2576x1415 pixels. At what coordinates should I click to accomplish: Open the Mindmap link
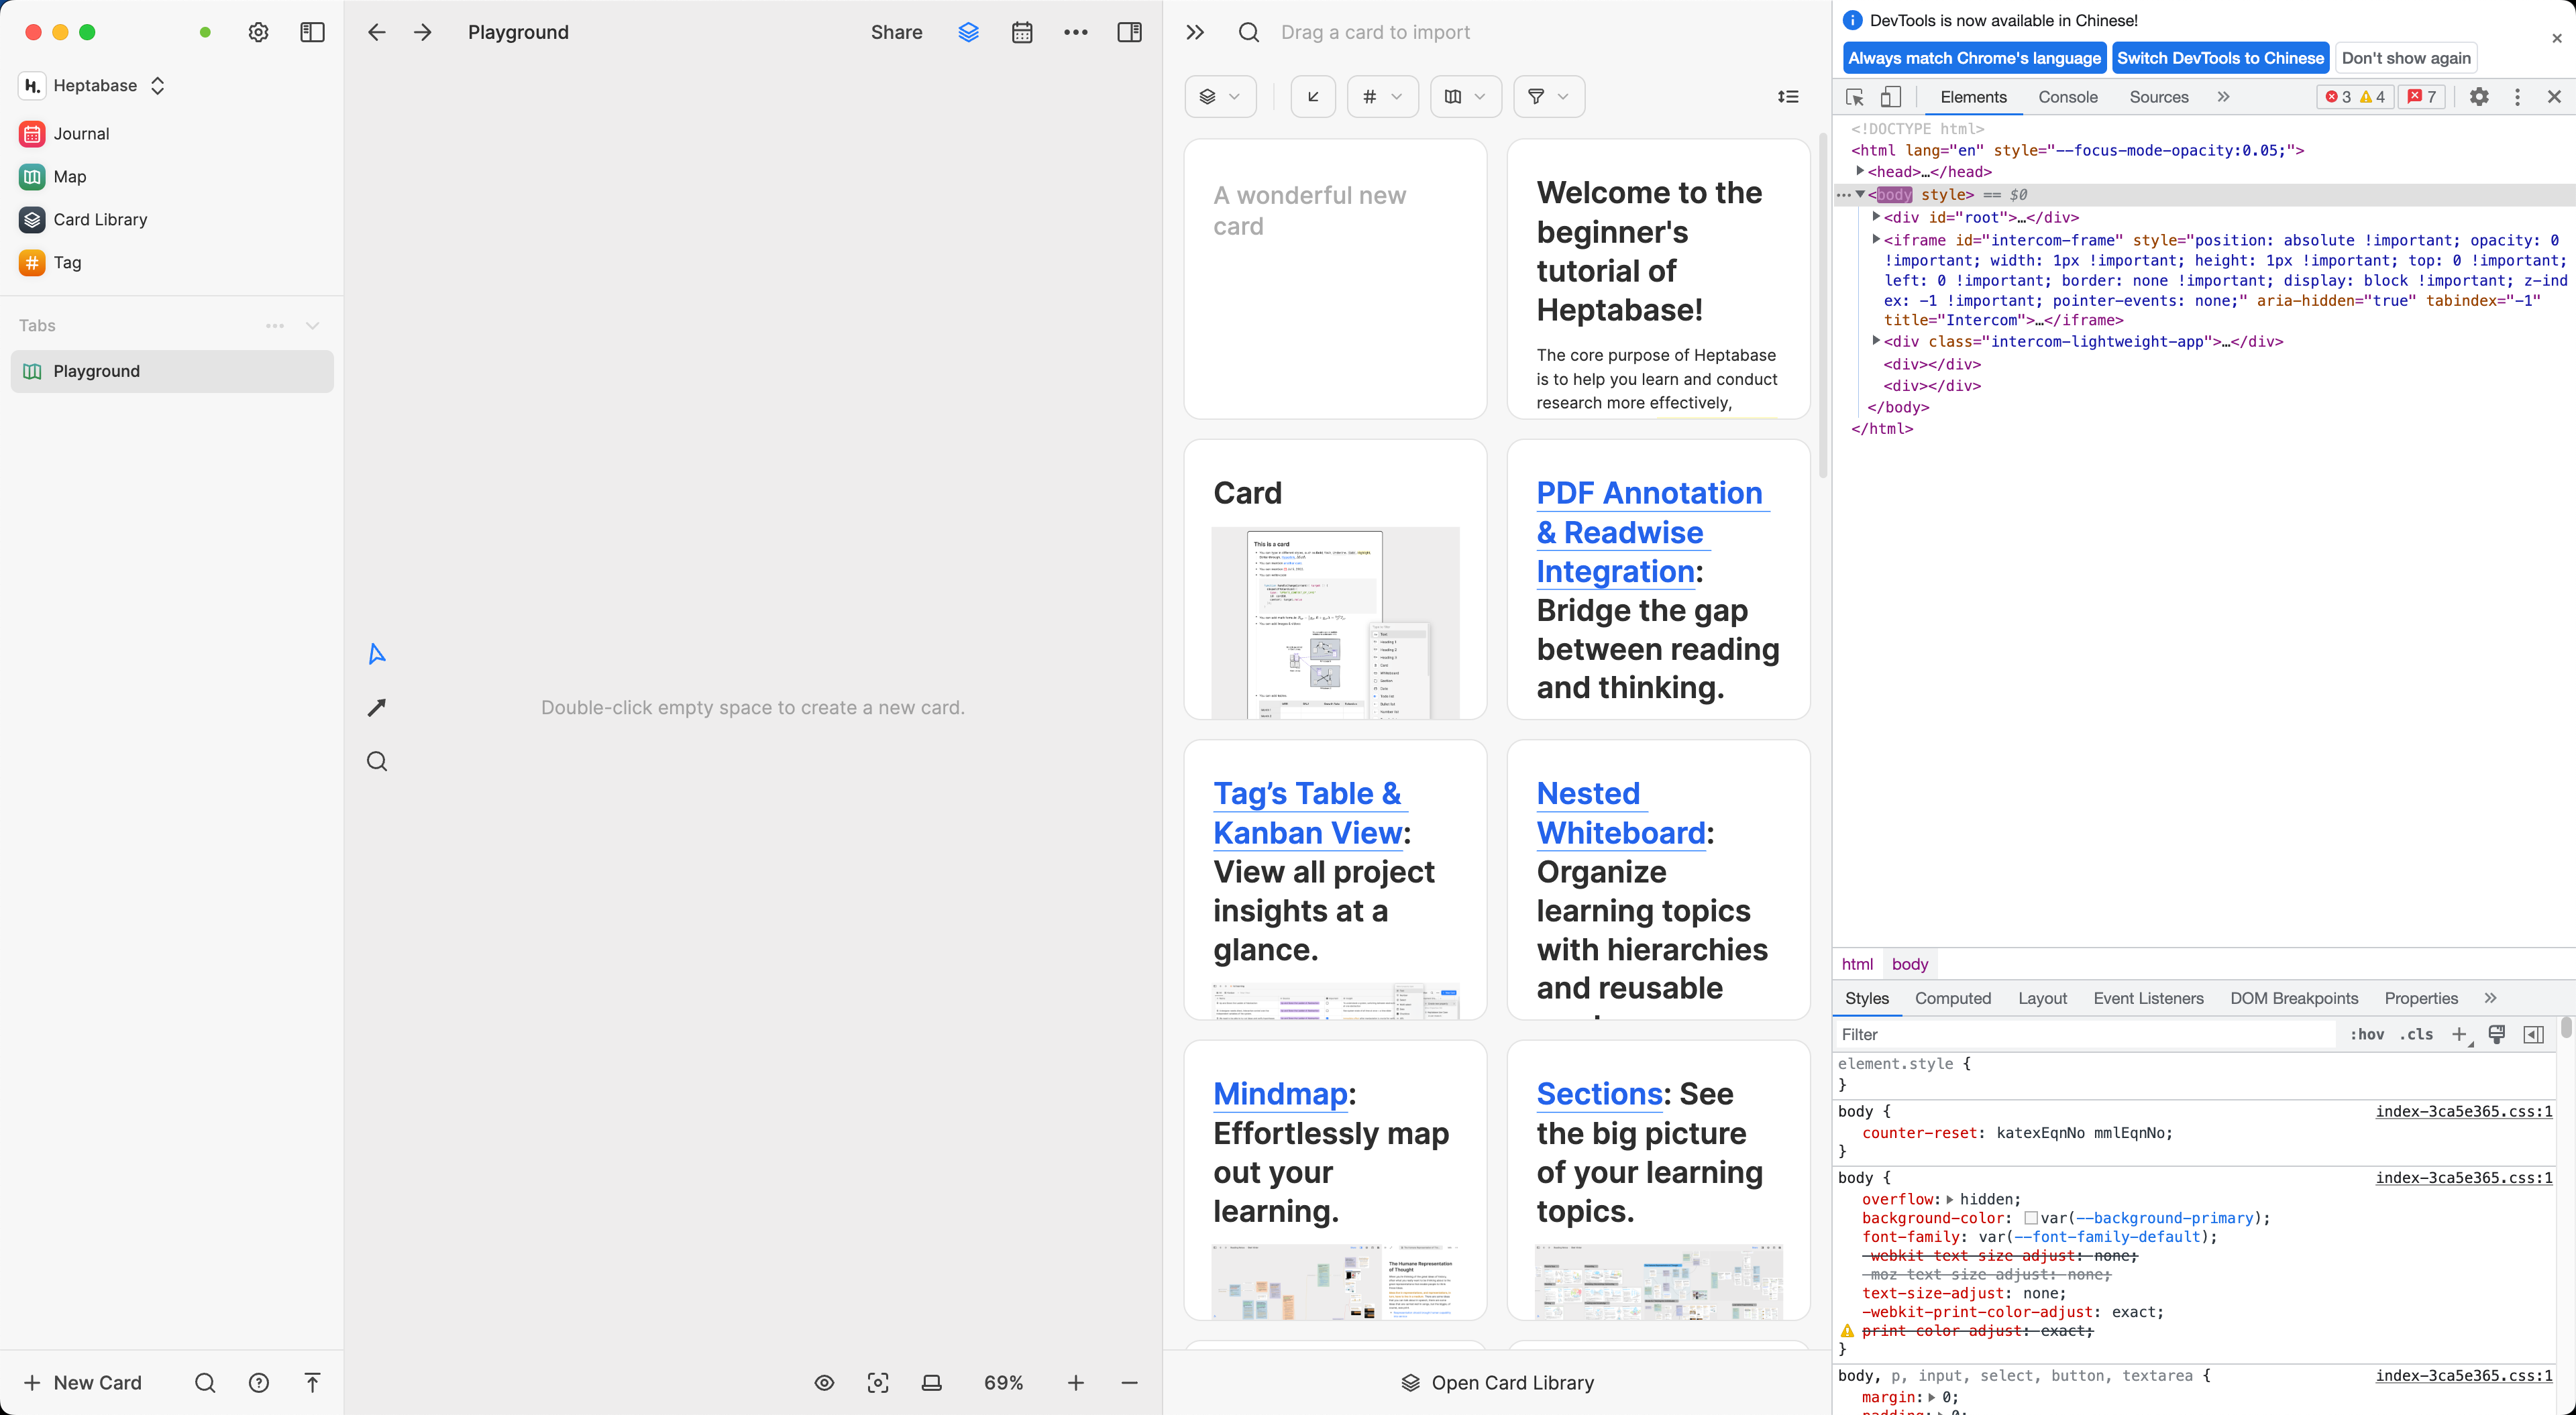point(1280,1094)
